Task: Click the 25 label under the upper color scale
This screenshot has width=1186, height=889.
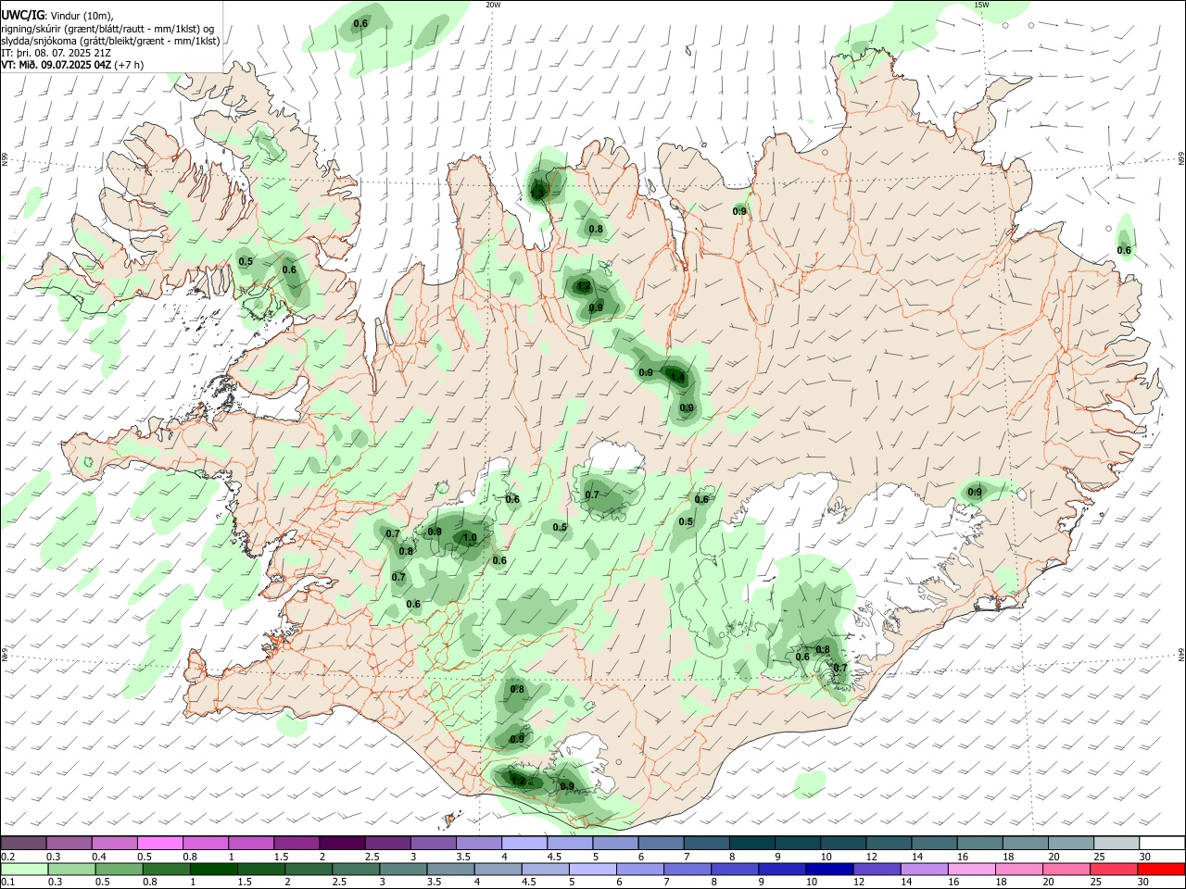Action: tap(1100, 857)
